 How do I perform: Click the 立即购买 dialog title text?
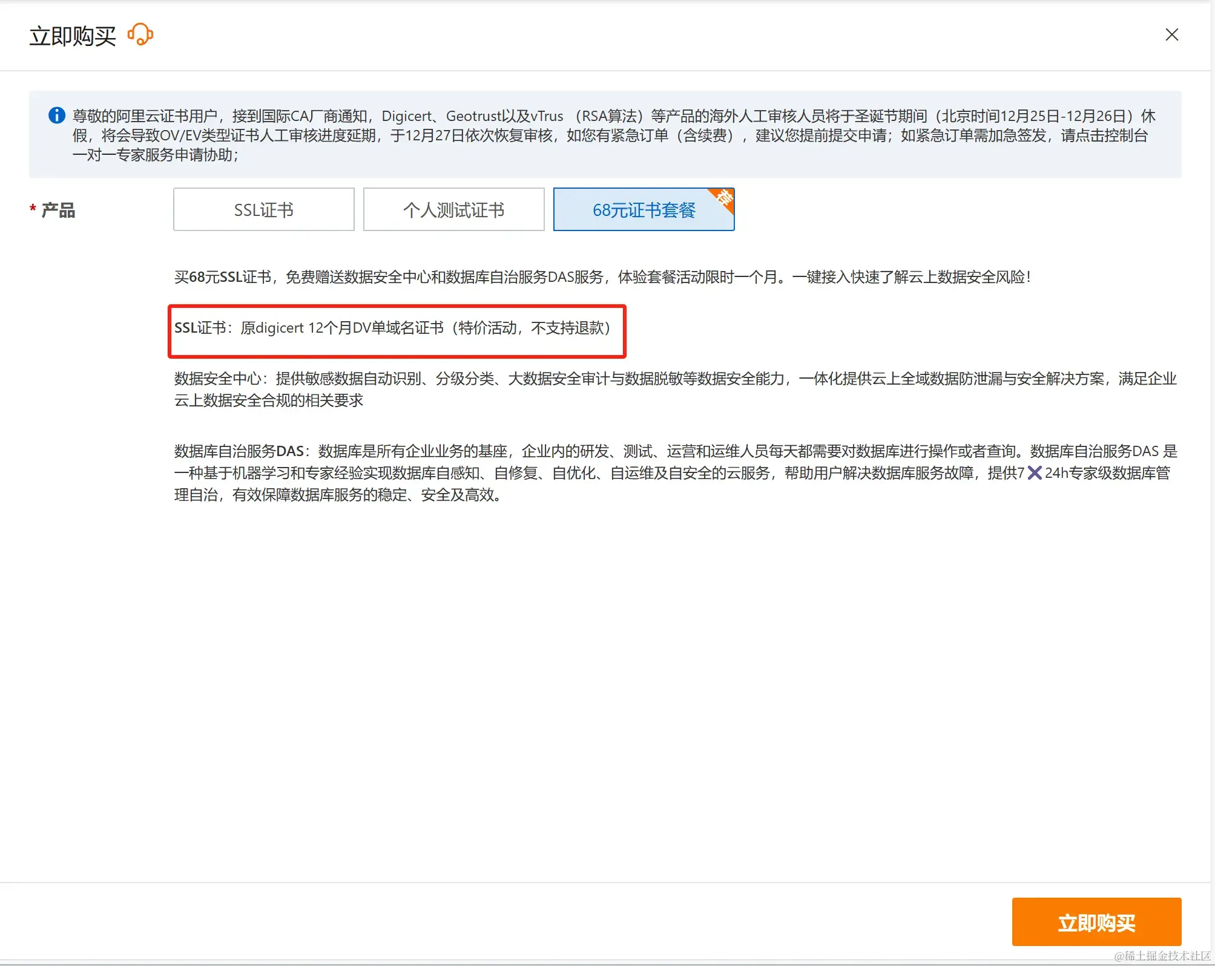point(73,36)
